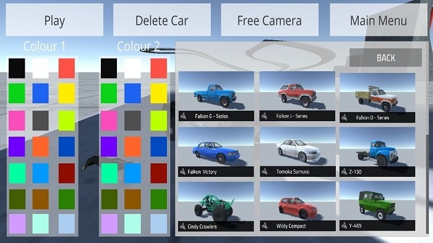
Task: Click the logo icon beside Z-130
Action: 344,172
